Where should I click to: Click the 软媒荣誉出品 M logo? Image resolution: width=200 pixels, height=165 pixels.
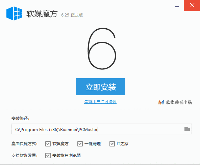(x=161, y=102)
